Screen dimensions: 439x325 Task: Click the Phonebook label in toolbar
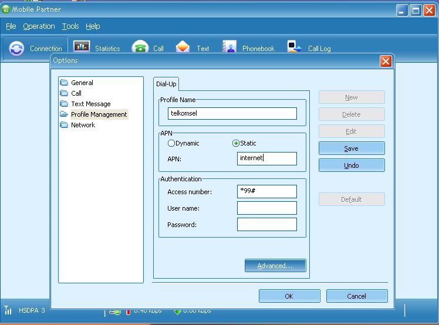point(258,49)
